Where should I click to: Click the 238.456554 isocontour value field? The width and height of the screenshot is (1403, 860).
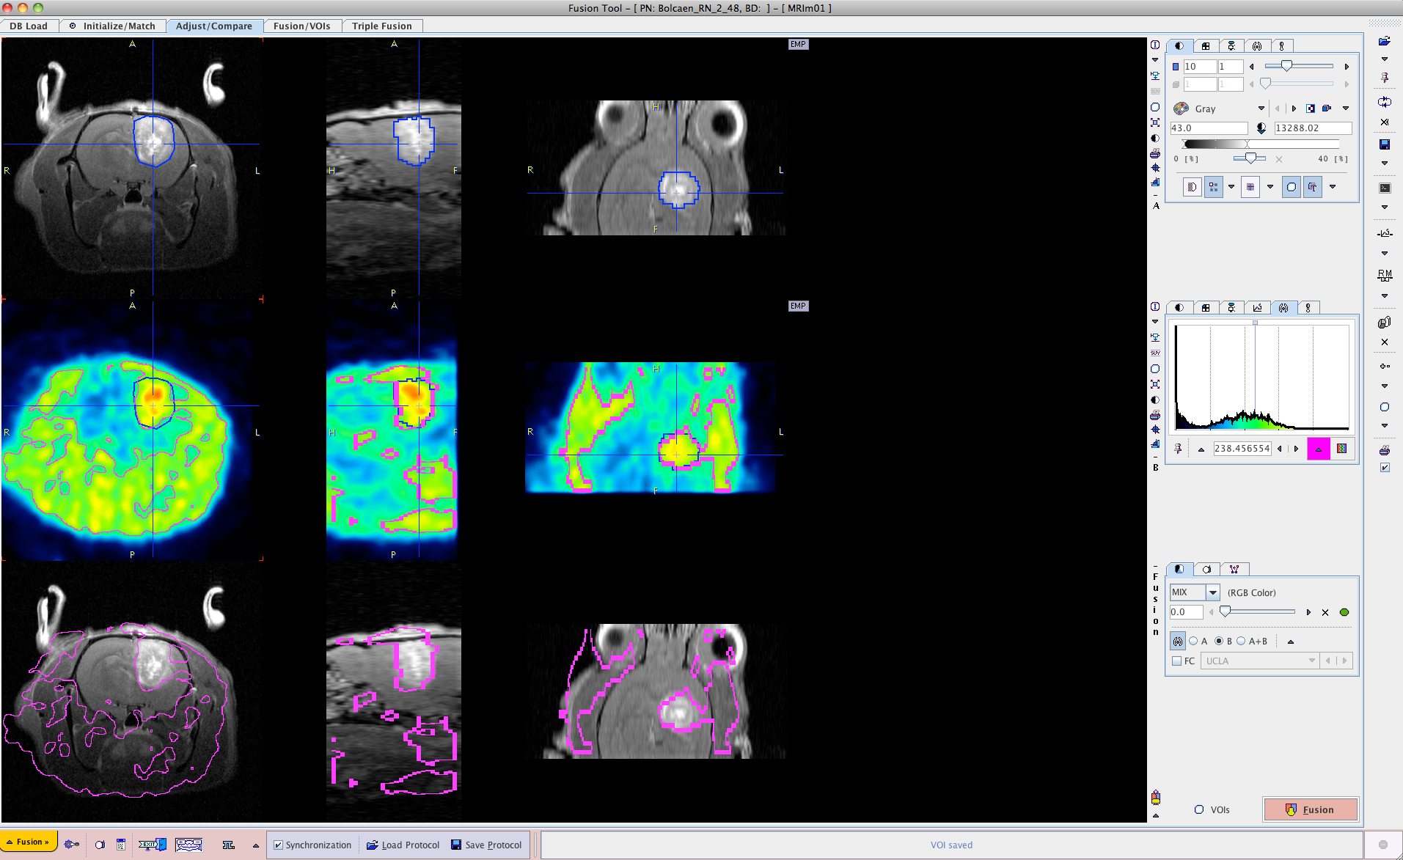pyautogui.click(x=1241, y=449)
